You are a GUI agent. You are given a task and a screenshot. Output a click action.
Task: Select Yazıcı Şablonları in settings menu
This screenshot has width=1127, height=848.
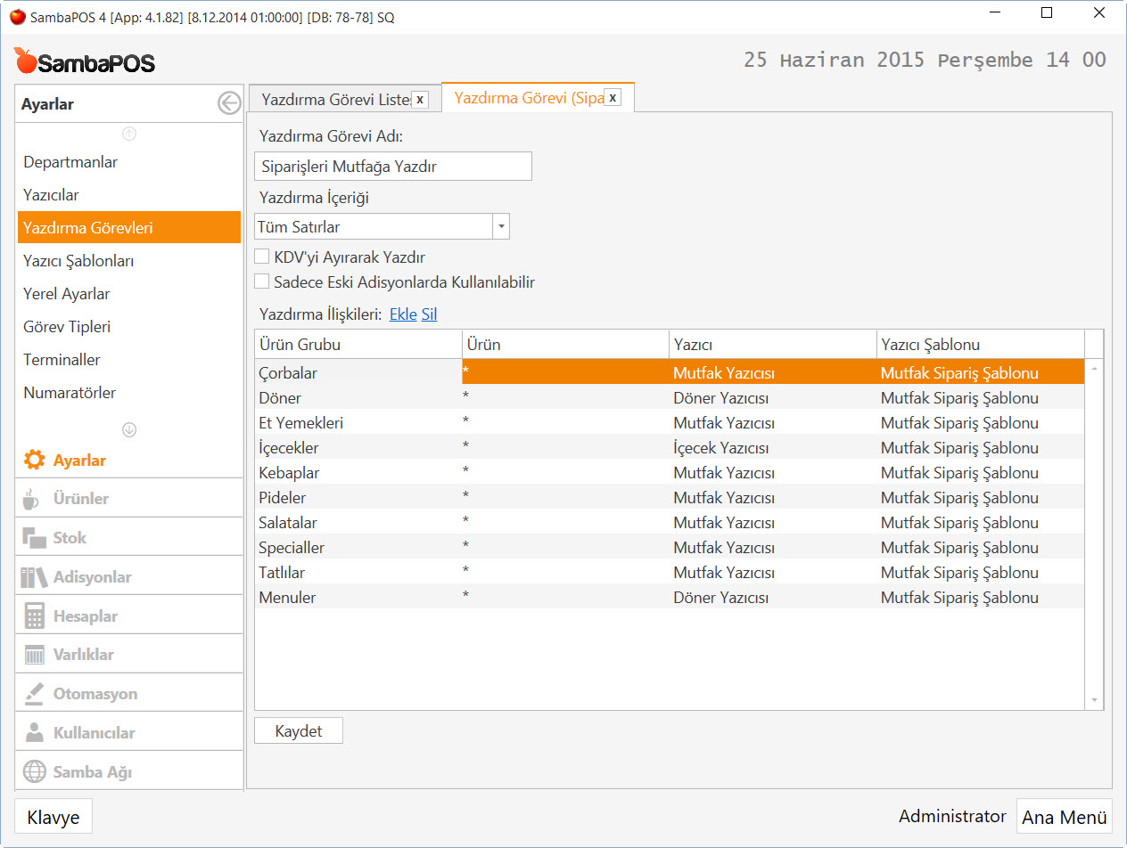coord(78,261)
